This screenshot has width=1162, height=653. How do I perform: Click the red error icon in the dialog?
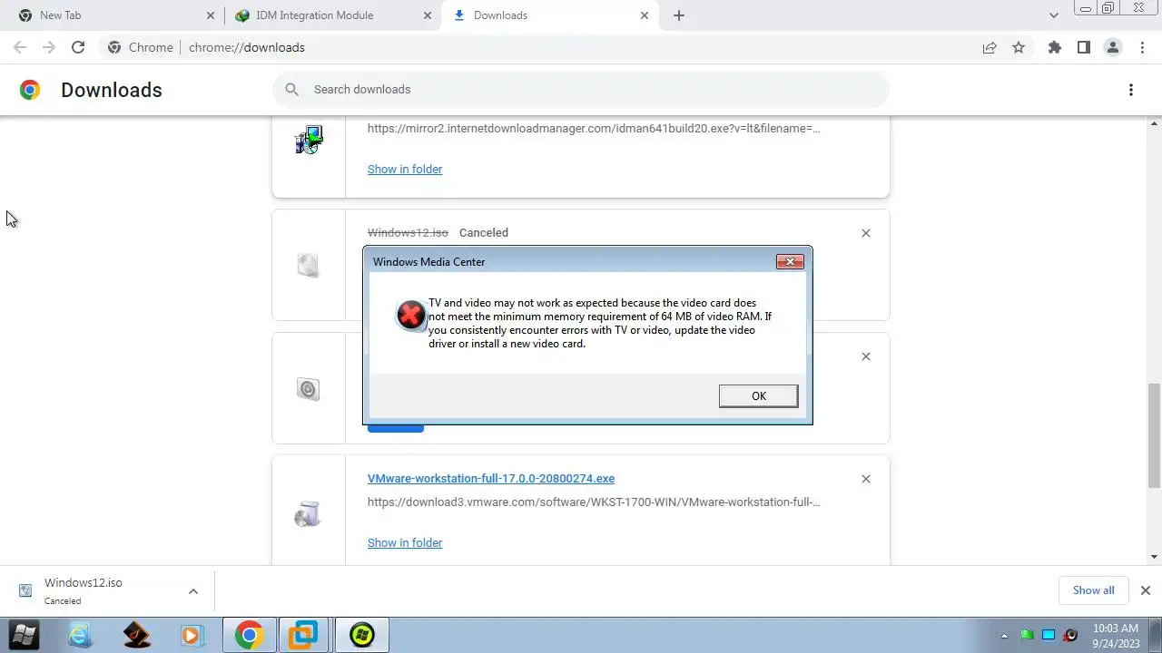point(410,315)
